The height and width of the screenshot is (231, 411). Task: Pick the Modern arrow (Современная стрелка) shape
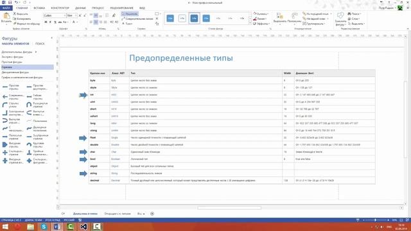[x=13, y=97]
